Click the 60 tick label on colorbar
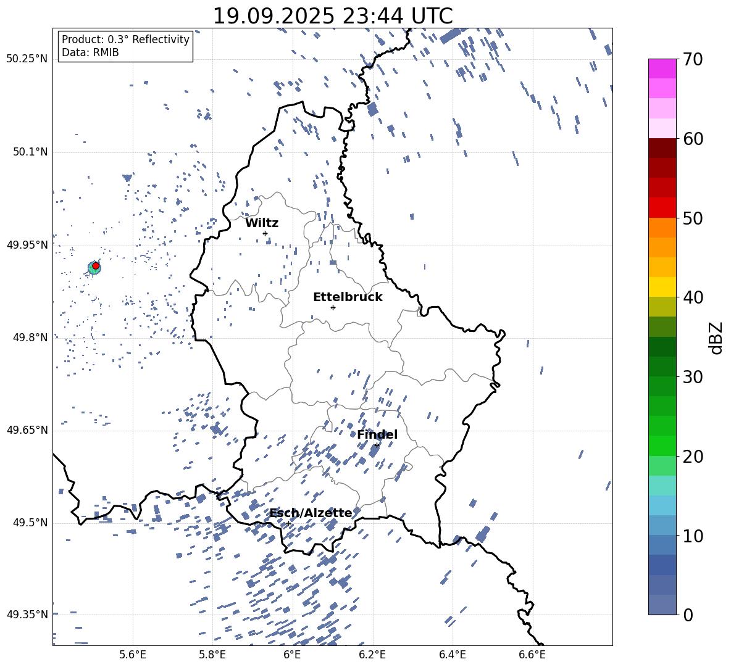The image size is (731, 667). [692, 139]
